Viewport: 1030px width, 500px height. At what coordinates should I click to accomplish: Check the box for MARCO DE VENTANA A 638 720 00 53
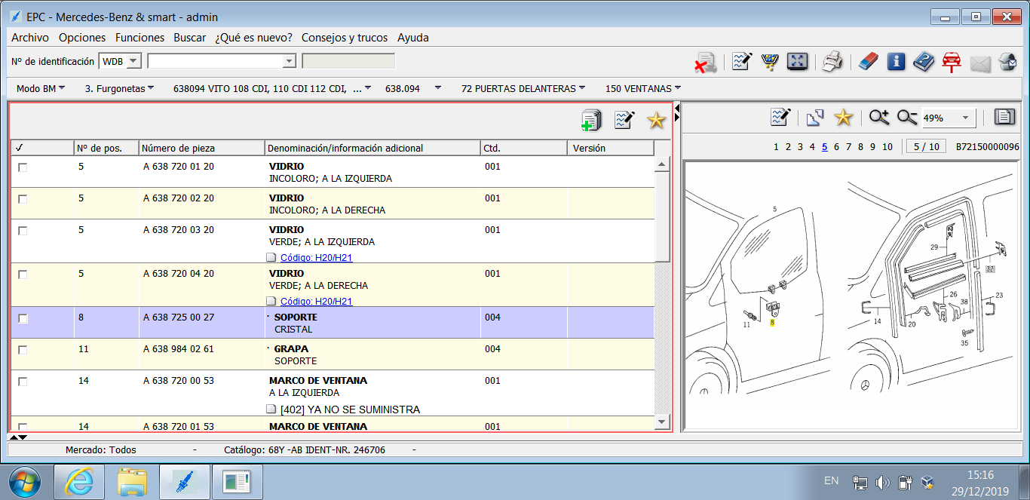pyautogui.click(x=23, y=382)
